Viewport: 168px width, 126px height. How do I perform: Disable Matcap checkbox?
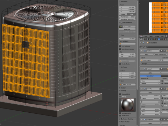pyautogui.click(x=120, y=97)
